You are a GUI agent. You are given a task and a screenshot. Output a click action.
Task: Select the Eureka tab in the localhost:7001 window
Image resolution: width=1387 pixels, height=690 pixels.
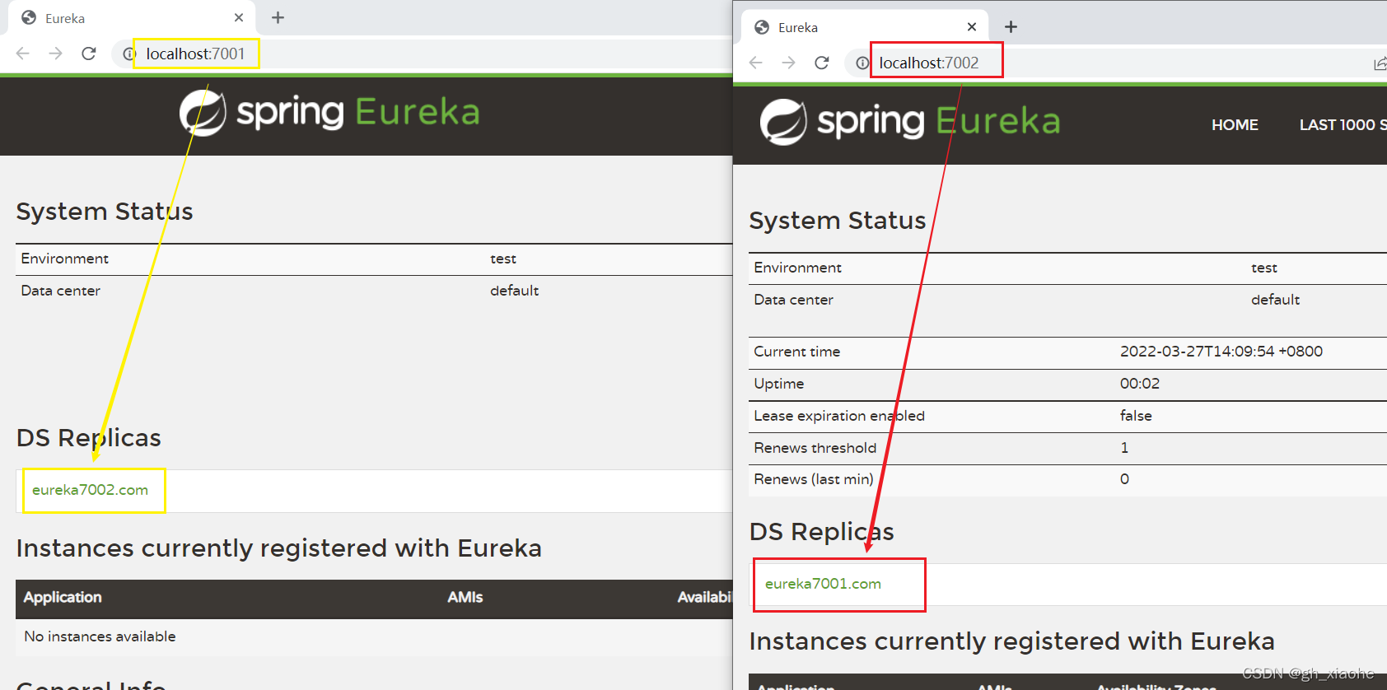click(x=132, y=17)
